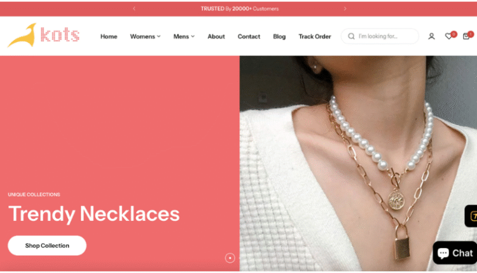Click the black side widget icon
This screenshot has width=477, height=273.
471,216
